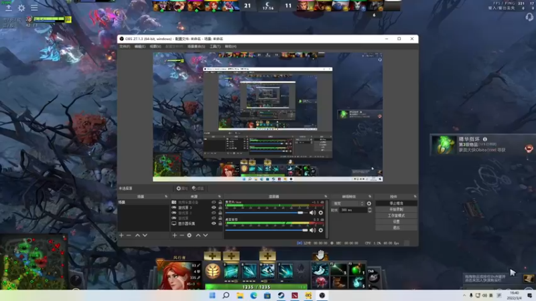Open the Filters button beside Properties in OBS

(x=198, y=189)
